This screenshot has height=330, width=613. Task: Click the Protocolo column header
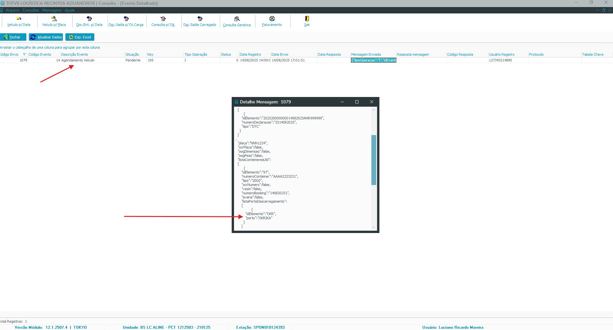click(x=555, y=54)
